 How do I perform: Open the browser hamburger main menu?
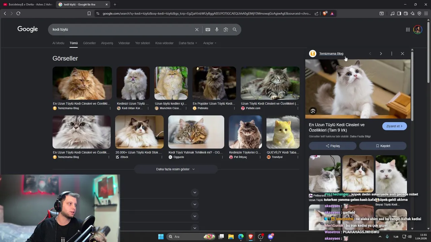[426, 13]
